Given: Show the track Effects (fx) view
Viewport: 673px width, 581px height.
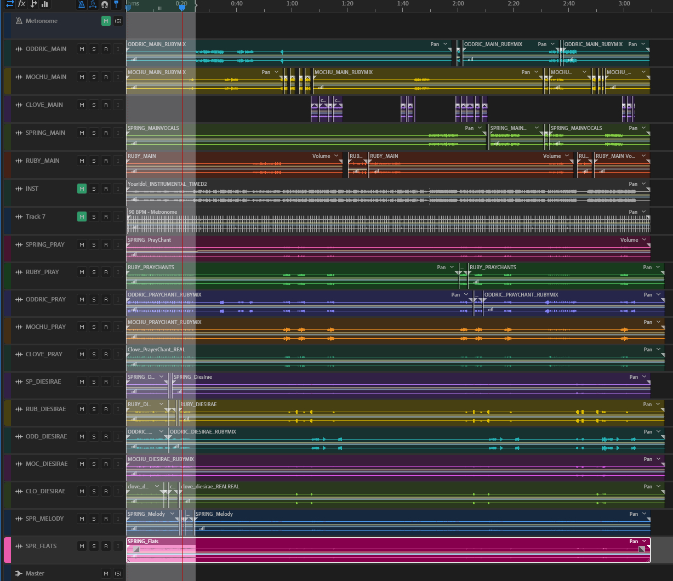Looking at the screenshot, I should coord(21,4).
